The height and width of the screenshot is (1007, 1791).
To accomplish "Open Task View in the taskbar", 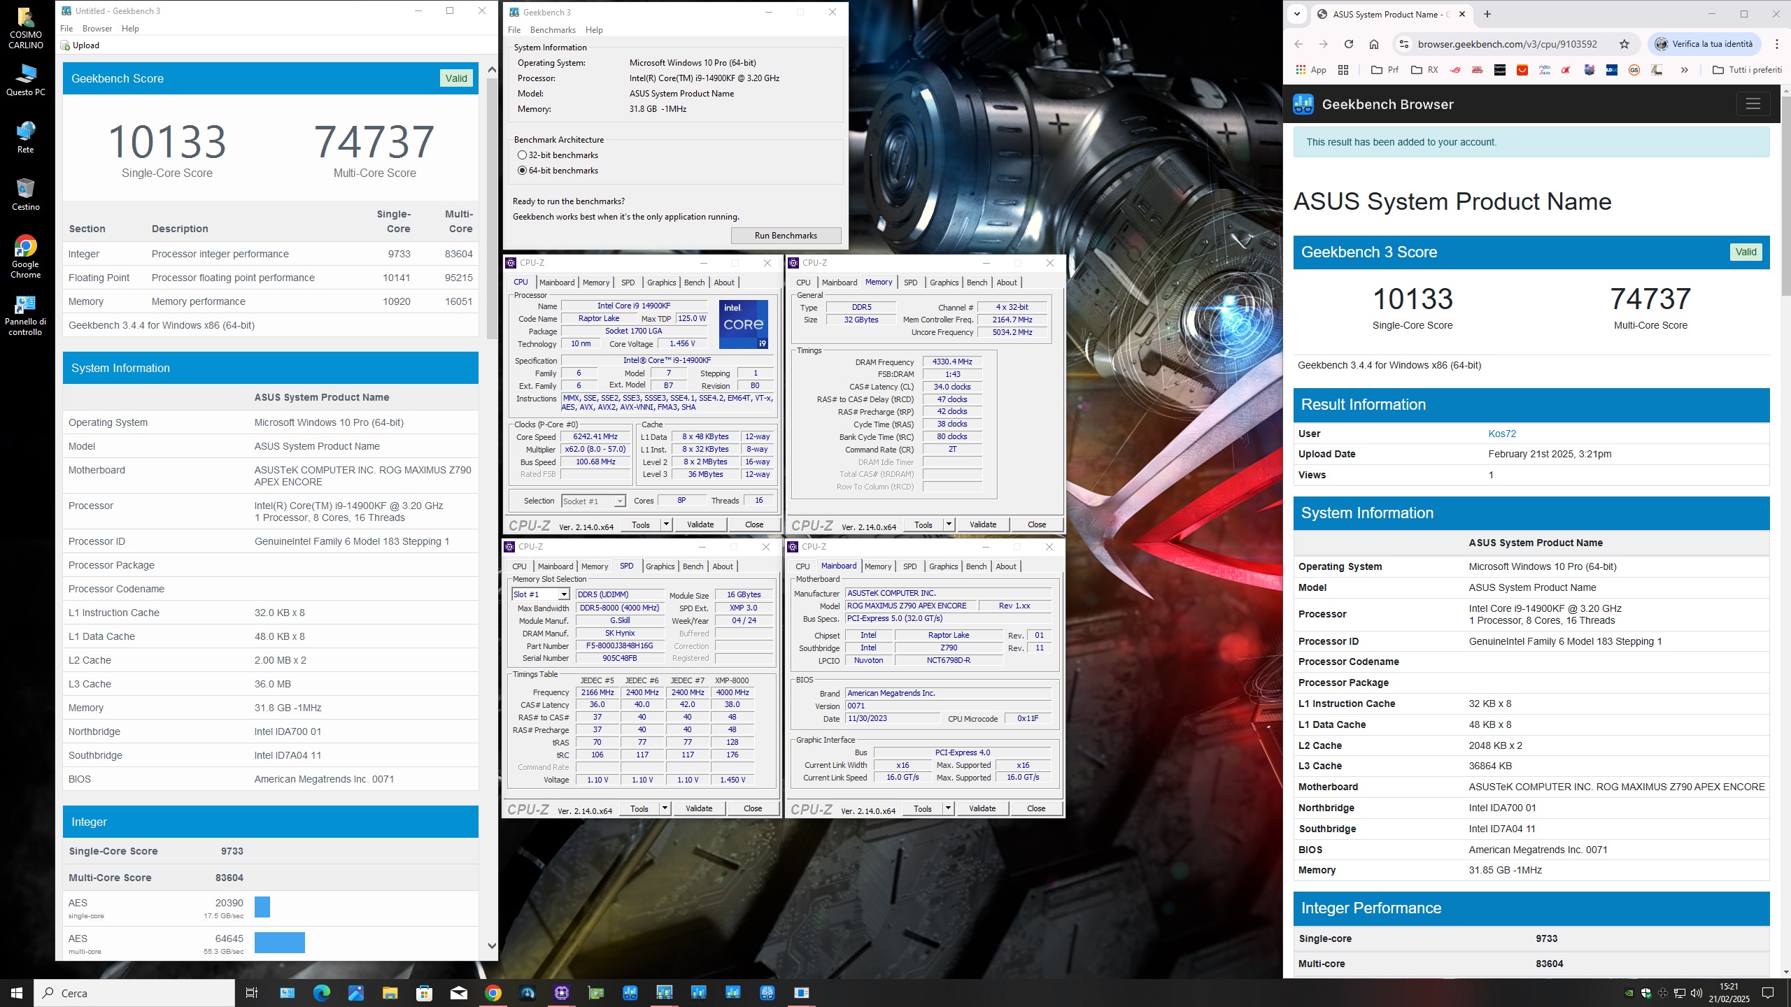I will [252, 993].
